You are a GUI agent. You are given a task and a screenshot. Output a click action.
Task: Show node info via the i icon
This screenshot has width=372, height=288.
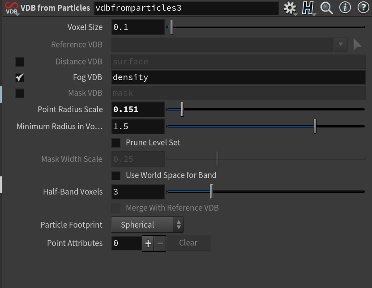(x=345, y=8)
